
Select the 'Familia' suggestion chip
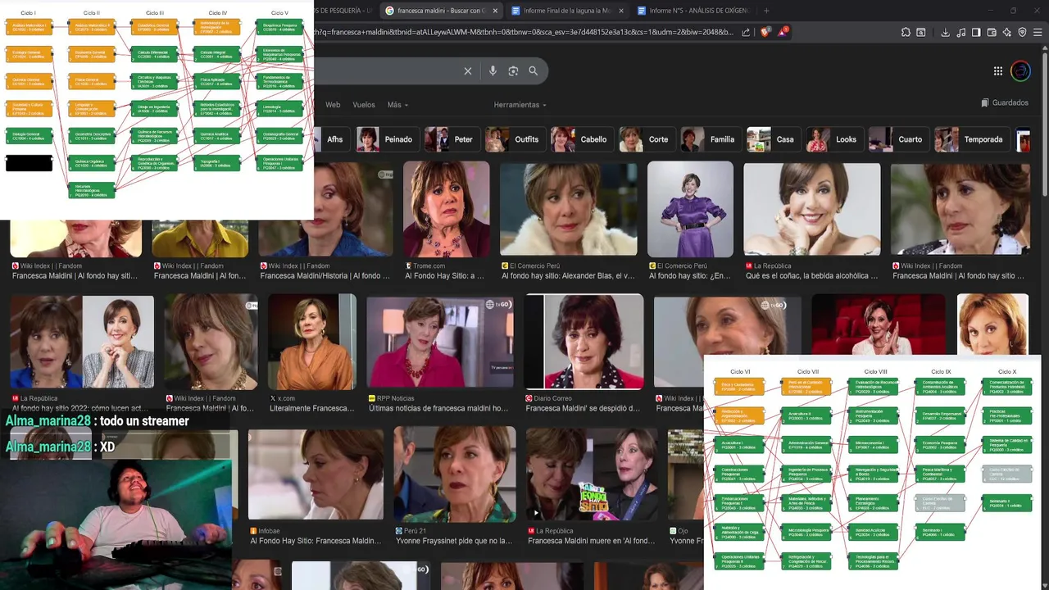tap(710, 139)
